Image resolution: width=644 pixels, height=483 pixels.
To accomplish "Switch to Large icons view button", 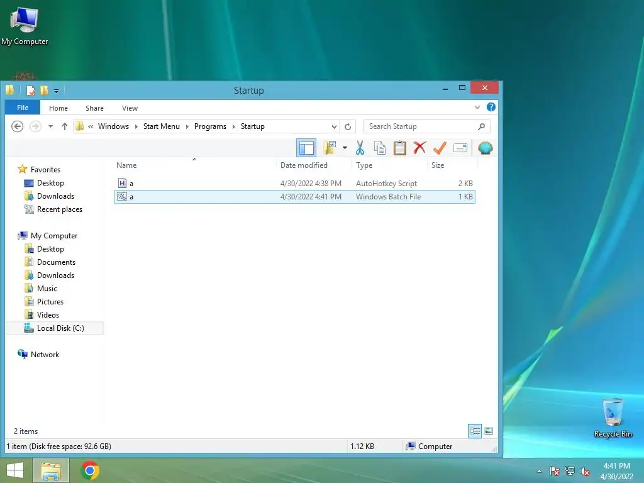I will [x=488, y=431].
